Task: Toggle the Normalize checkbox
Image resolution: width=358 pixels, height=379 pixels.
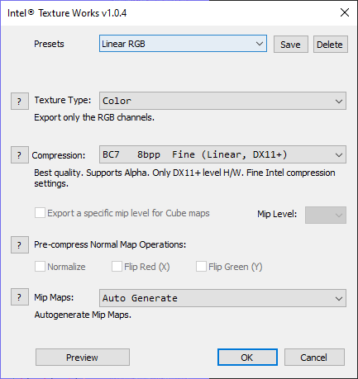Action: point(40,267)
